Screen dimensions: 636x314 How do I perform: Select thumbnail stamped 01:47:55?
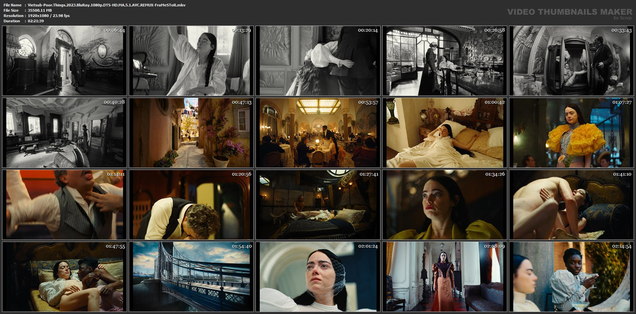pyautogui.click(x=64, y=277)
